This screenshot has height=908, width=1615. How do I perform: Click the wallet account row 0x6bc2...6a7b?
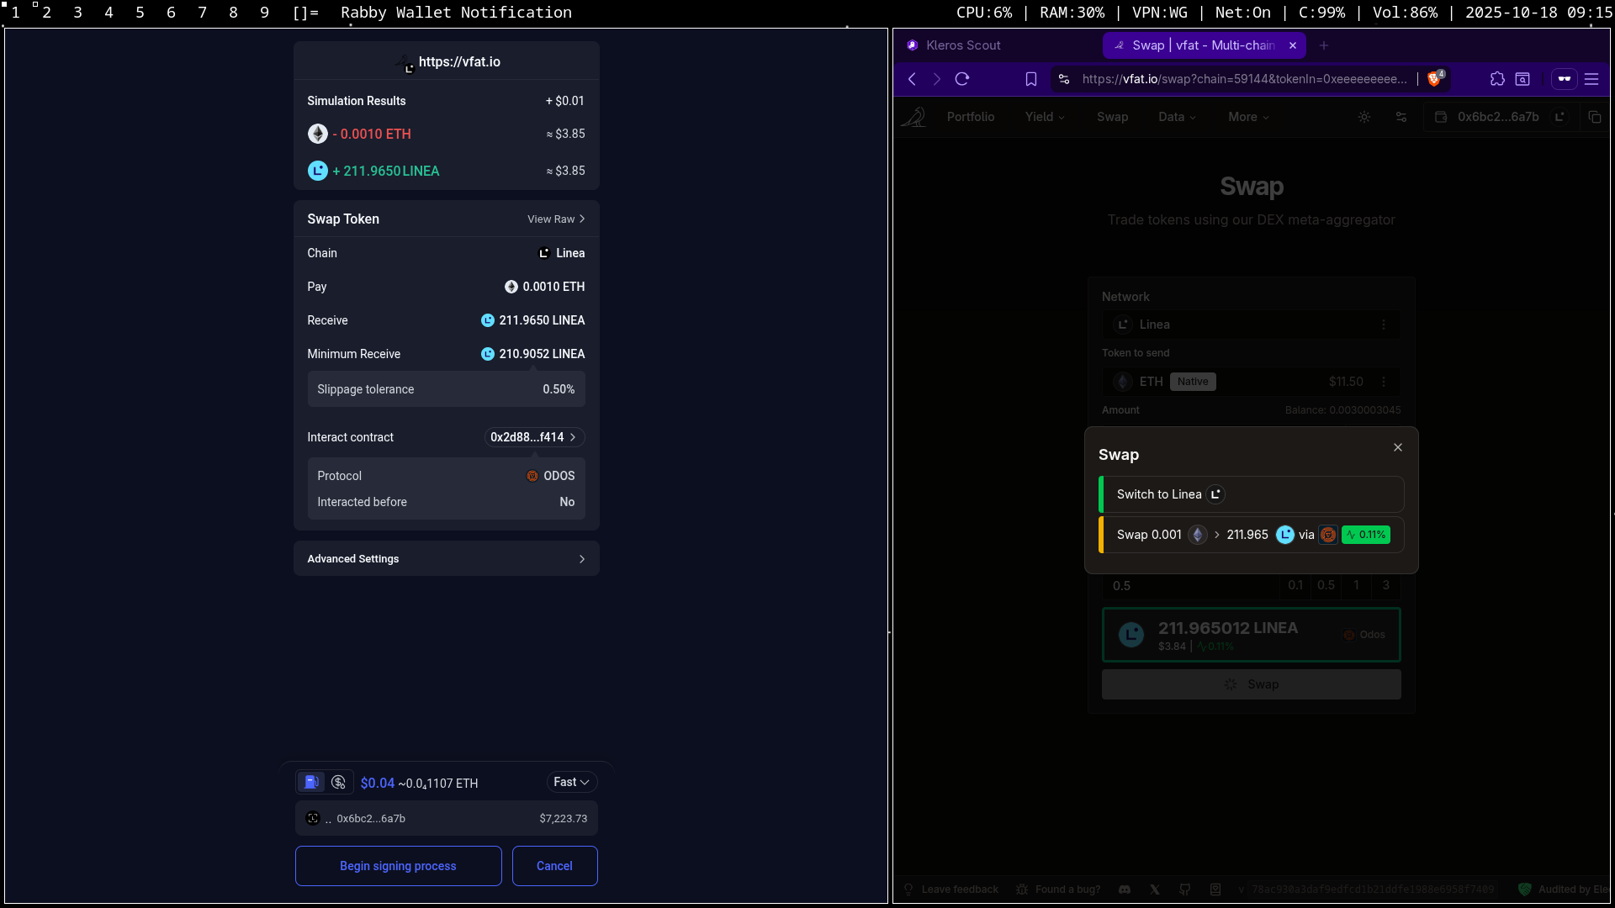(x=446, y=818)
